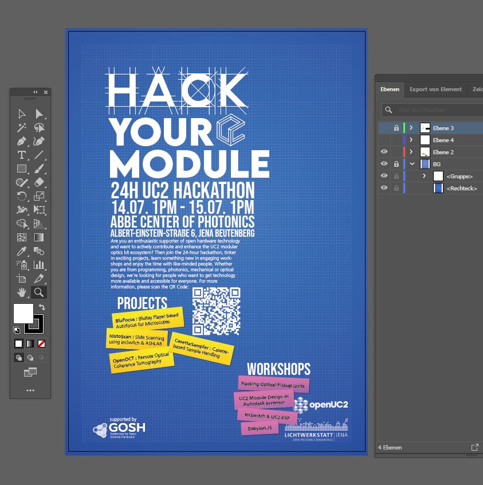The image size is (483, 485).
Task: Click the layer search field
Action: click(x=433, y=110)
